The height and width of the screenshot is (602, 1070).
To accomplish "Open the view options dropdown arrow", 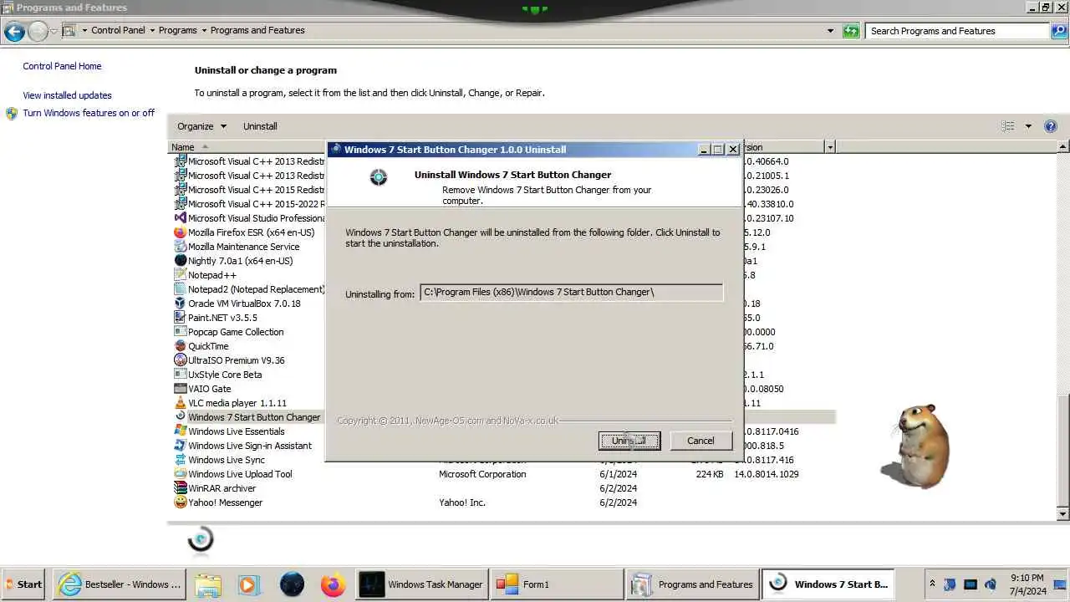I will (1028, 126).
